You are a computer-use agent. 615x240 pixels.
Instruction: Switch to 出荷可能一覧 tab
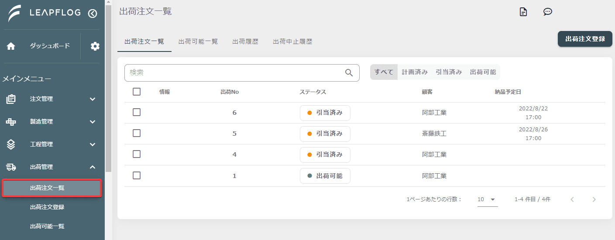(198, 42)
